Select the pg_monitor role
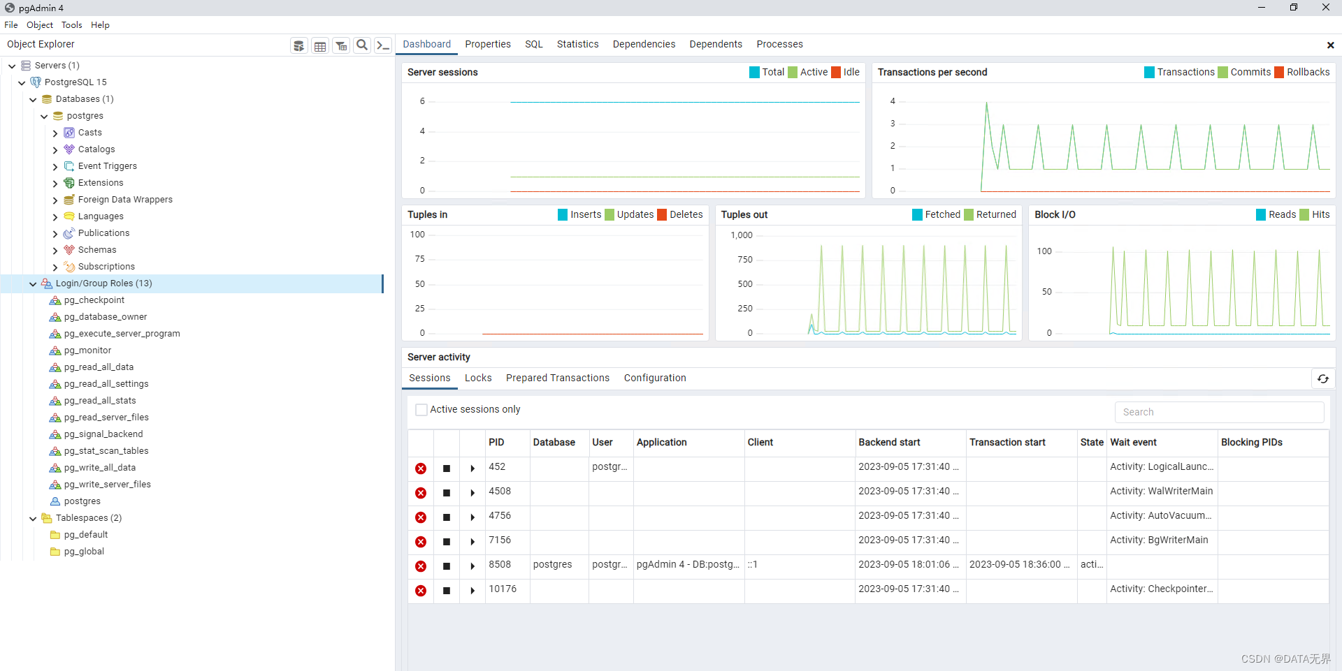Viewport: 1342px width, 671px height. (x=87, y=351)
